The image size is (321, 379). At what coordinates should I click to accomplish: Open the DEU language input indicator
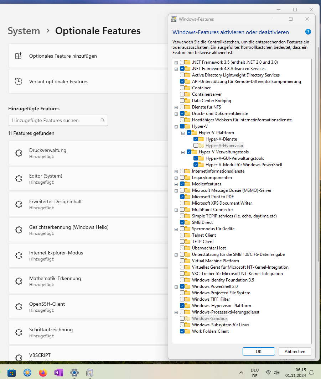click(254, 373)
